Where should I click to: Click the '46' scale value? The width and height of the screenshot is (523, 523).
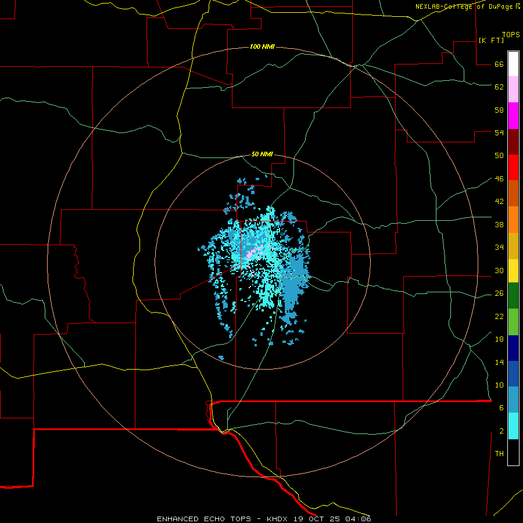tap(499, 178)
